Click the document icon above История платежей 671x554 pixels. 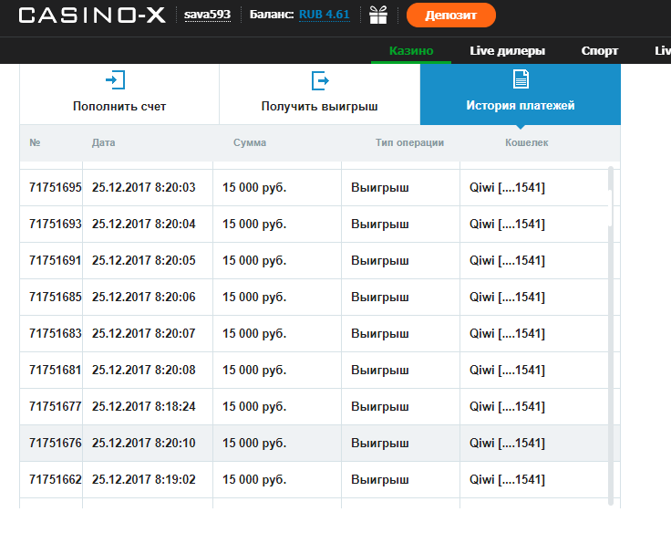click(521, 79)
